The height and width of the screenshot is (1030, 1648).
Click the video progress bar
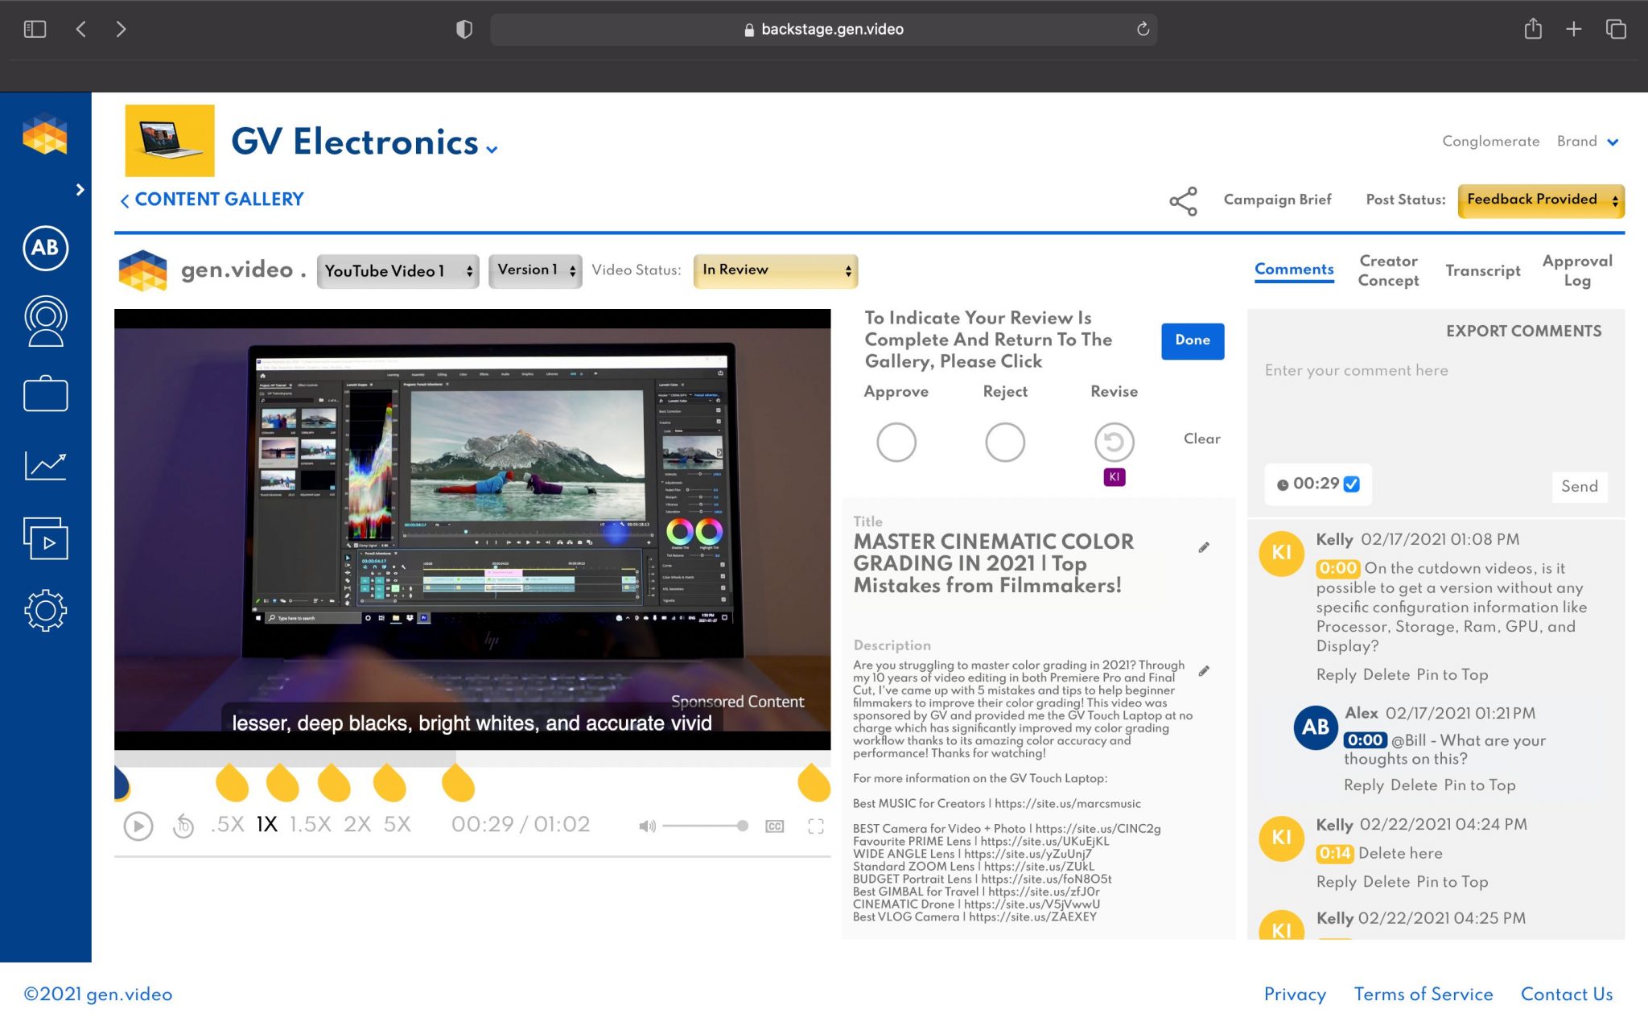(472, 758)
